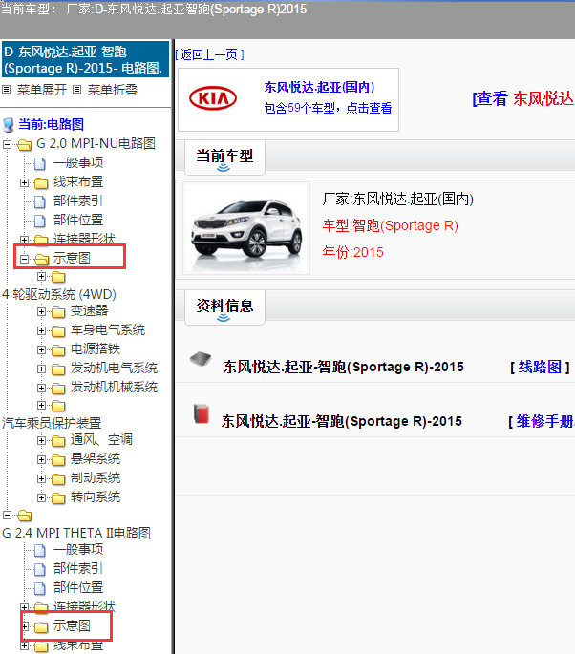Expand the 悬架系统 tree node

[41, 459]
